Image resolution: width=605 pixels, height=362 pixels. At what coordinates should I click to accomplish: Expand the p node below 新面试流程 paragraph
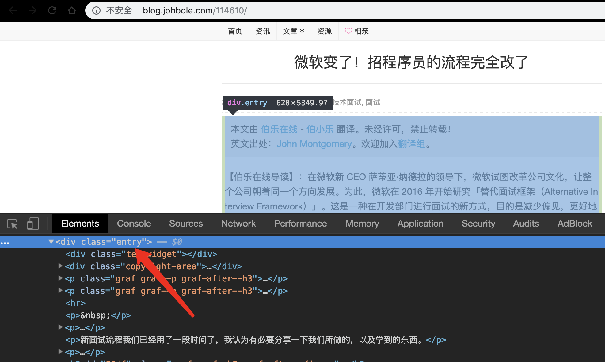point(60,352)
